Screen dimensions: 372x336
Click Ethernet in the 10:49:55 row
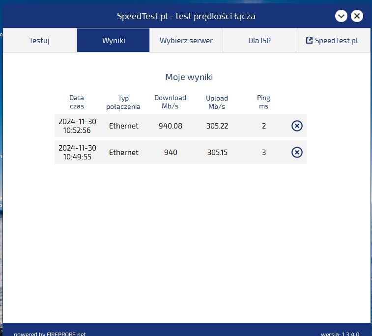124,152
